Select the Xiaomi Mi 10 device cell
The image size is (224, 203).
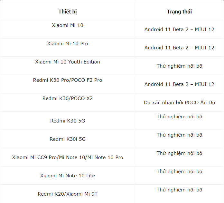pos(68,25)
